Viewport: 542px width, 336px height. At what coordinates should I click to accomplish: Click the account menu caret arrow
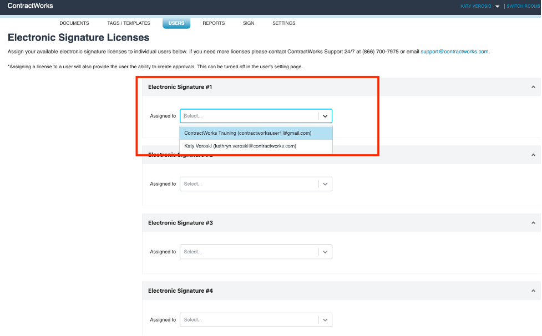(498, 7)
